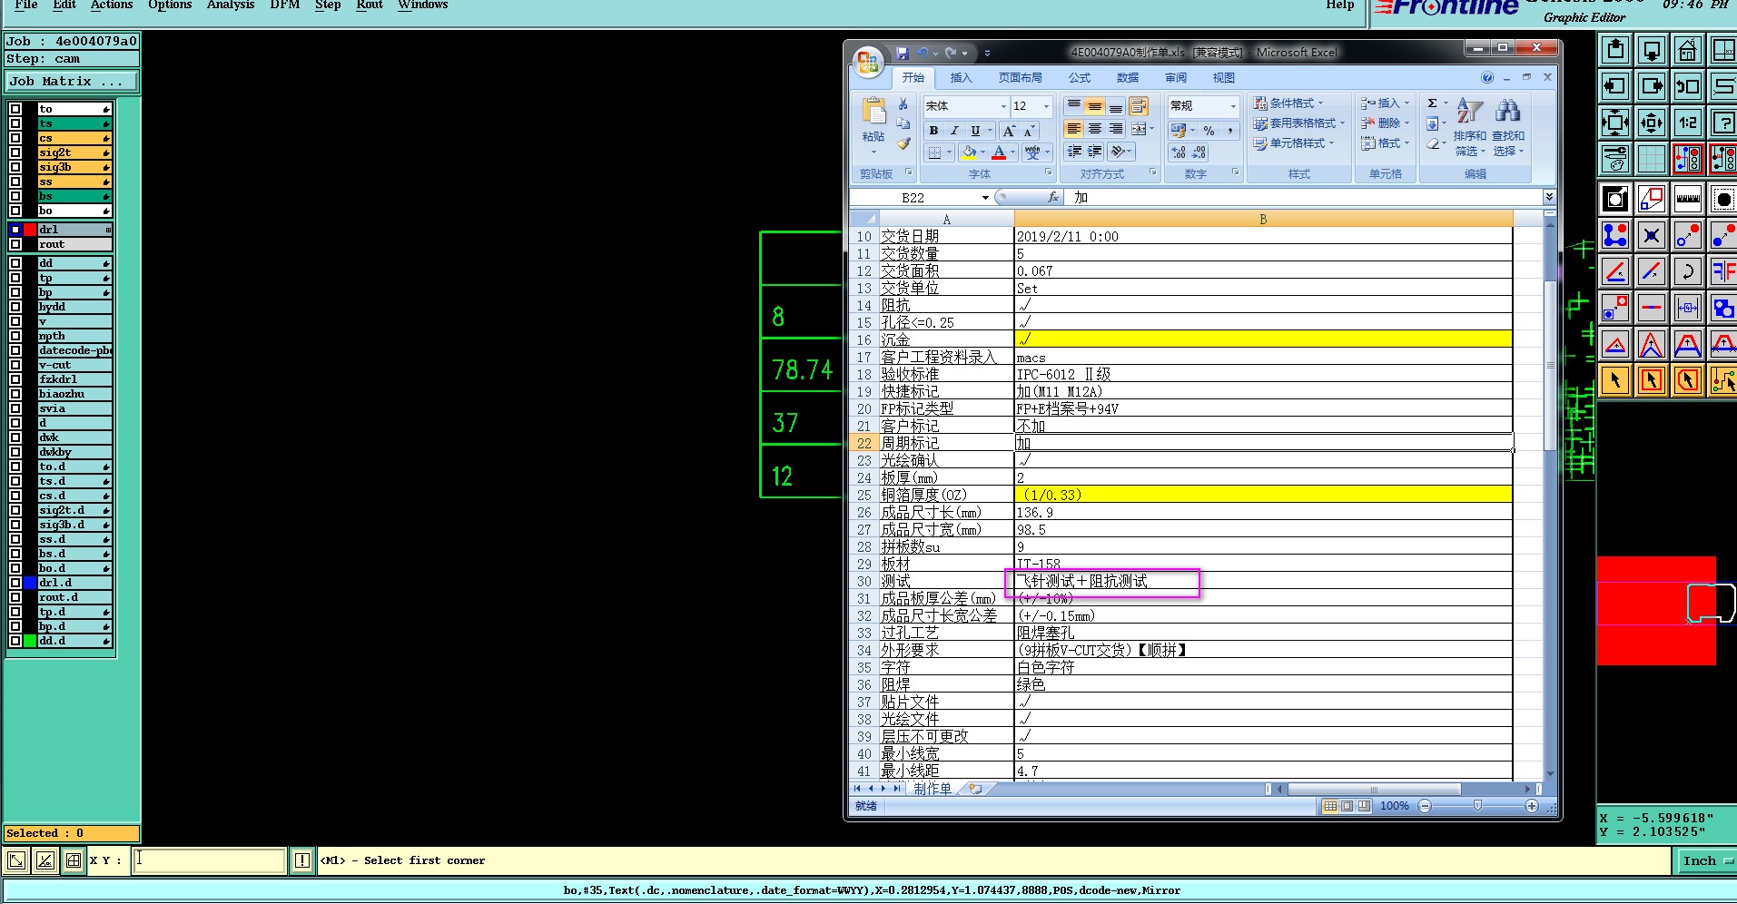Open the 单元格样式 dropdown

click(1294, 143)
